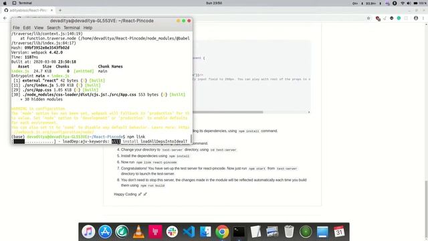Click 'Version: webpack 4.42.0' line in terminal
Screen dimensions: 428x241
pos(37,52)
